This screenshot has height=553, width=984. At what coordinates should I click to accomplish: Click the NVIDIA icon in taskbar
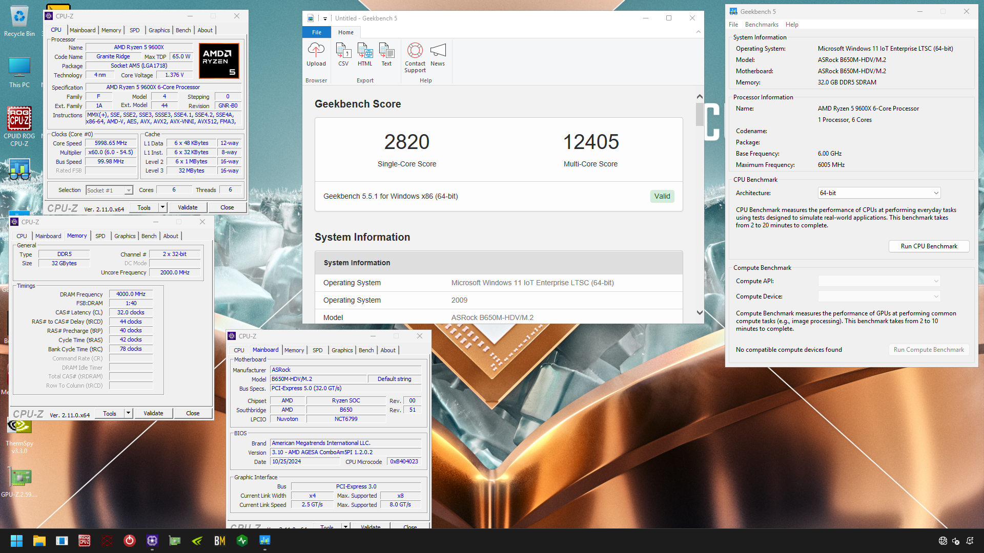point(197,541)
